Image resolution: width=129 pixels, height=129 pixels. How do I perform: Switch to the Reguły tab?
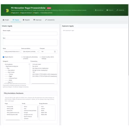16,20
